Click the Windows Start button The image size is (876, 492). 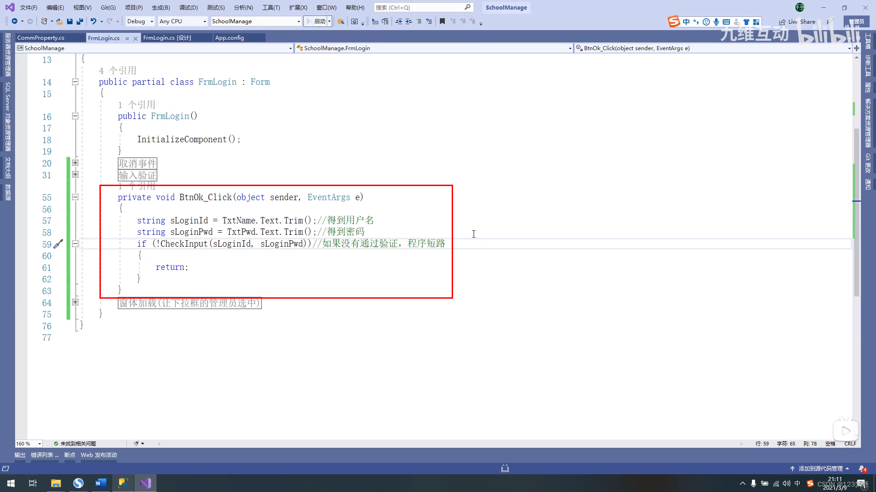11,483
